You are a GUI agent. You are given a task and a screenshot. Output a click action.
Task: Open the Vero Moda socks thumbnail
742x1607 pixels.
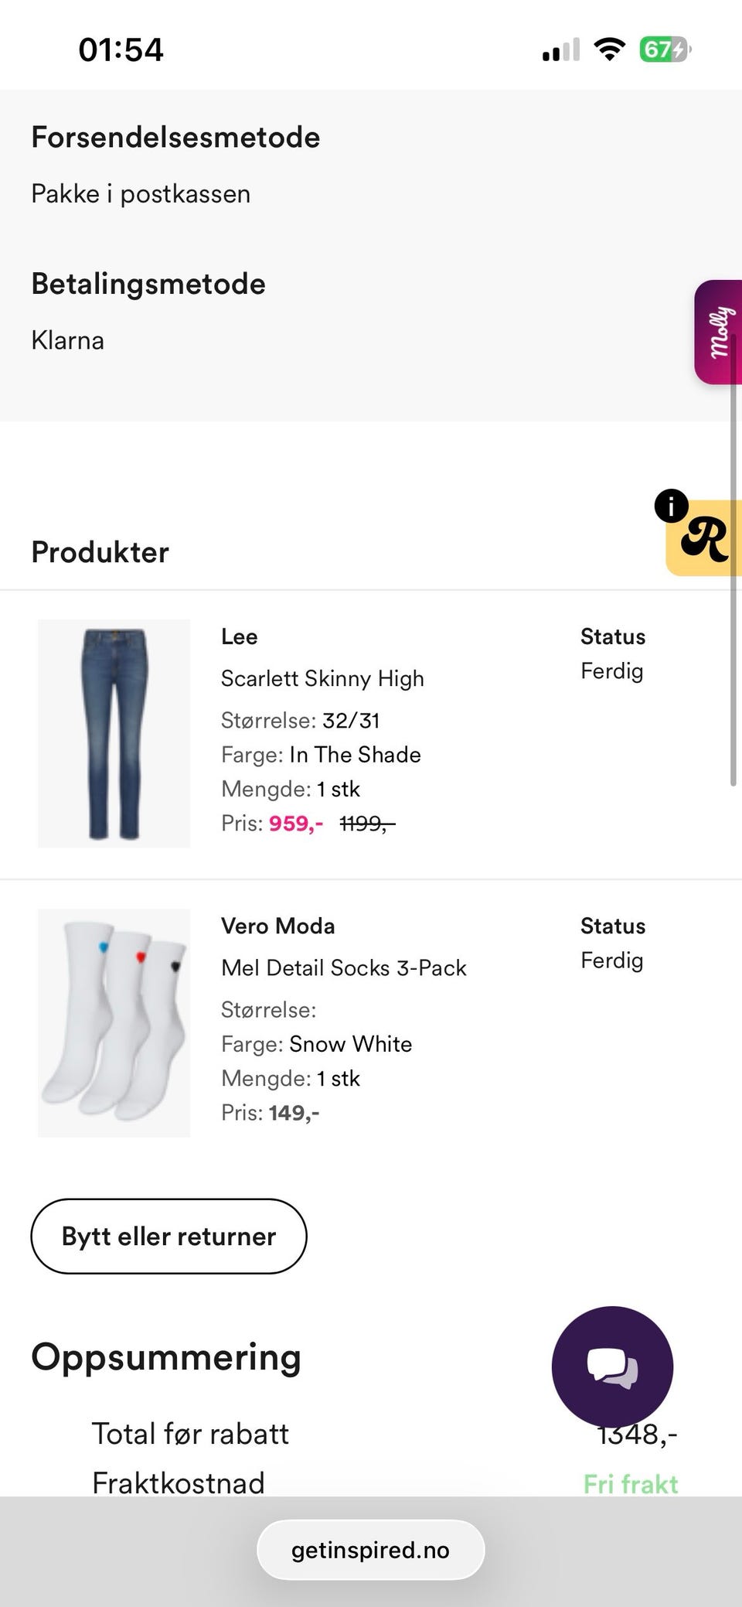114,1022
